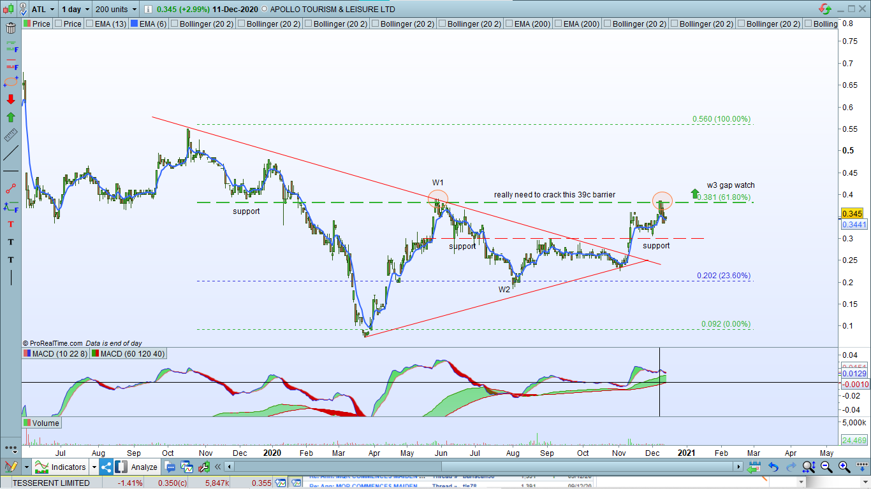Select the green Fibonacci lines drawing tool
The height and width of the screenshot is (489, 871).
tap(11, 47)
